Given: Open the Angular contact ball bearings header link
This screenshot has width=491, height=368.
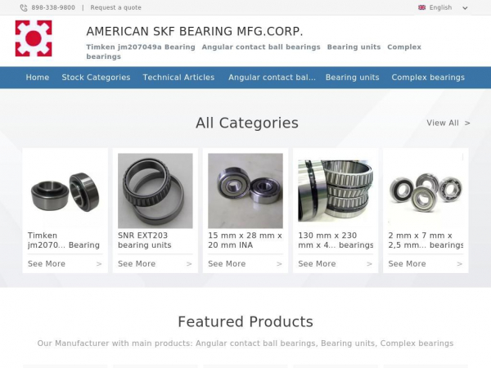Looking at the screenshot, I should (261, 47).
